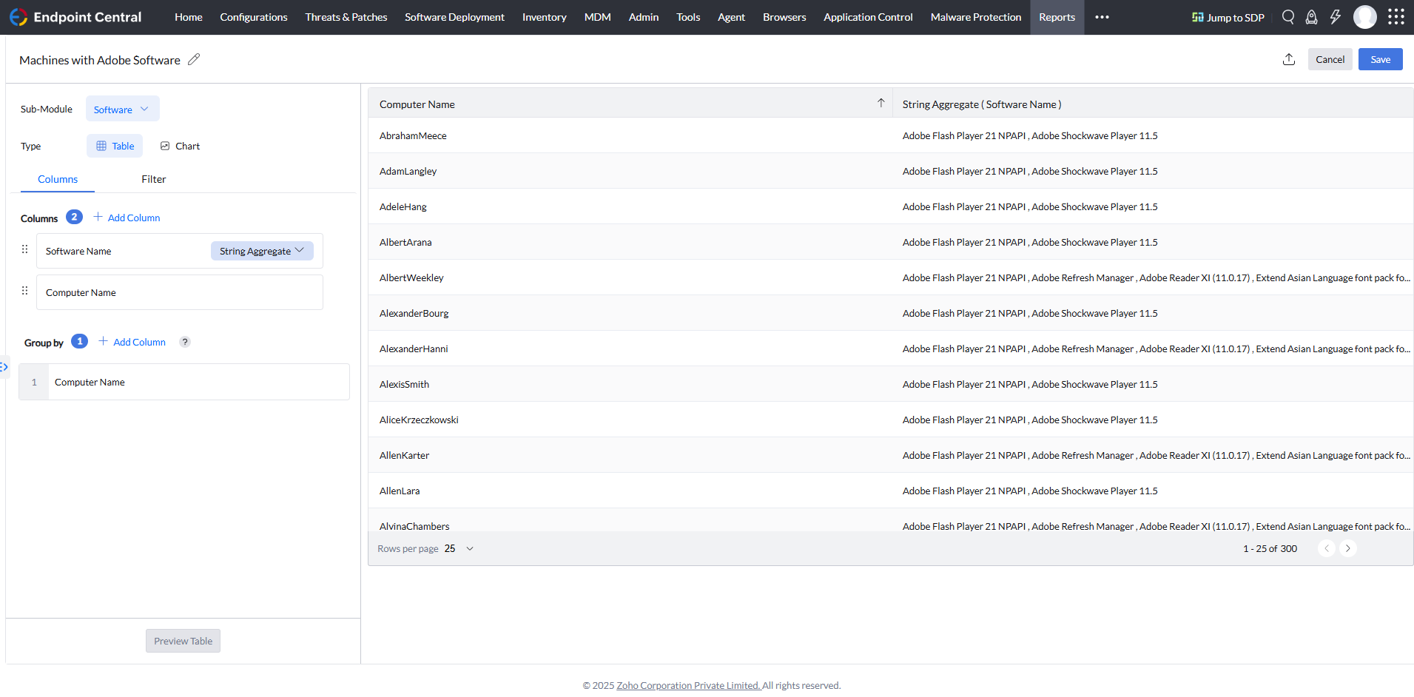Go to the next page of results
The width and height of the screenshot is (1414, 697).
pos(1347,548)
